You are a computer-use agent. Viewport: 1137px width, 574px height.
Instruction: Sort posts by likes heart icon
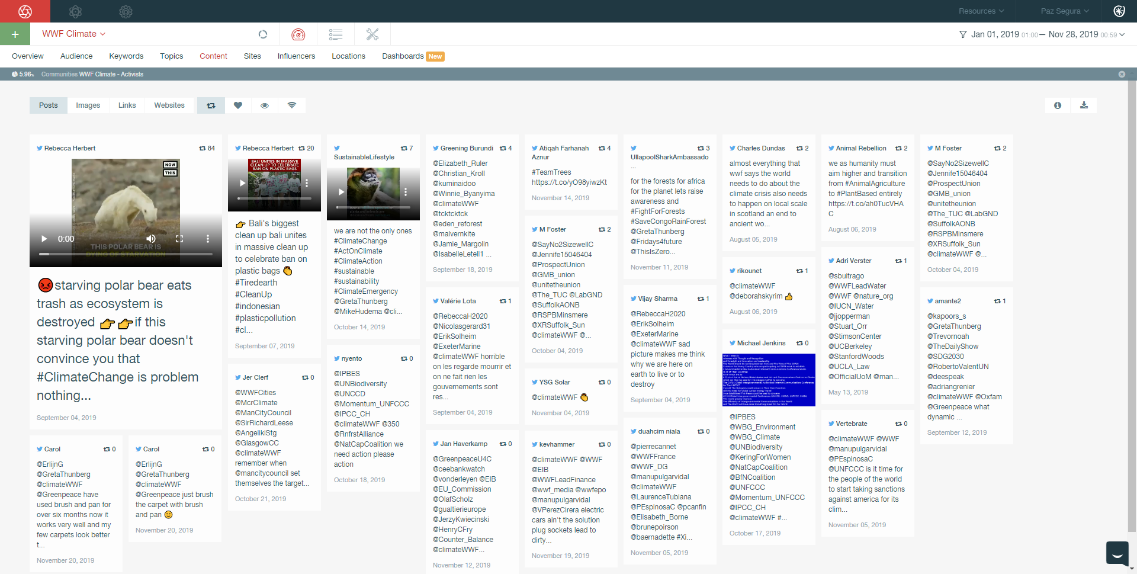(238, 105)
